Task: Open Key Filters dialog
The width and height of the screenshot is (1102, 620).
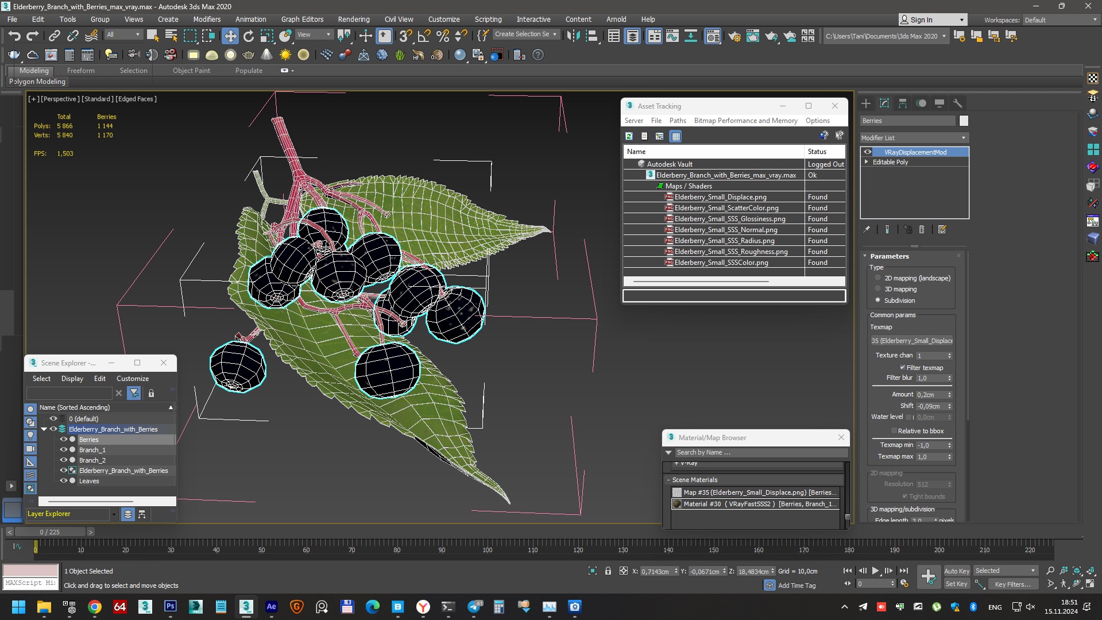Action: (1013, 584)
